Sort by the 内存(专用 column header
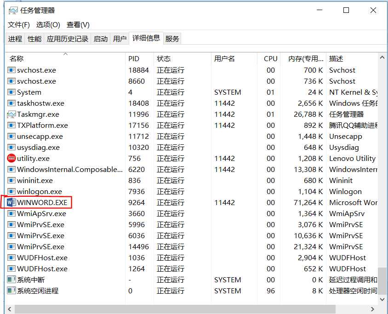The height and width of the screenshot is (314, 388). click(303, 59)
